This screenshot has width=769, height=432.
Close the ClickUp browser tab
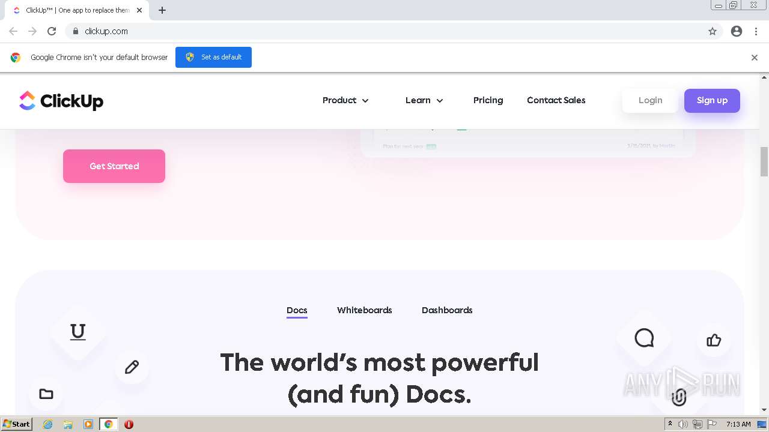click(x=139, y=10)
